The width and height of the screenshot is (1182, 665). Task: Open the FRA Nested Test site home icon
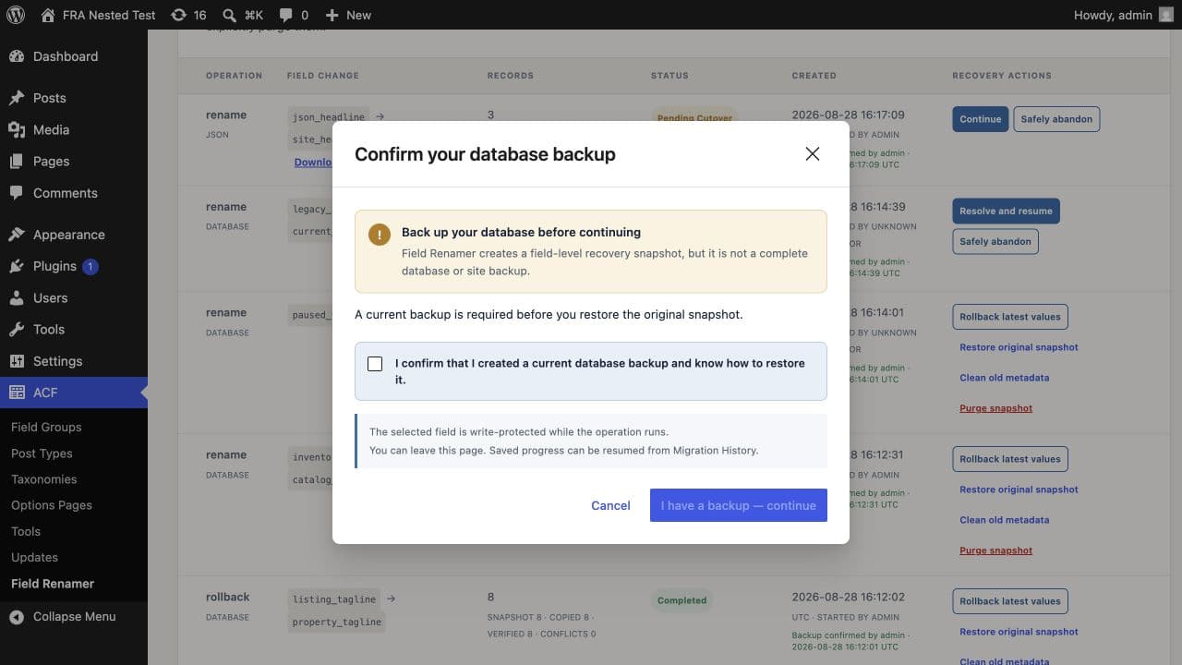coord(48,15)
